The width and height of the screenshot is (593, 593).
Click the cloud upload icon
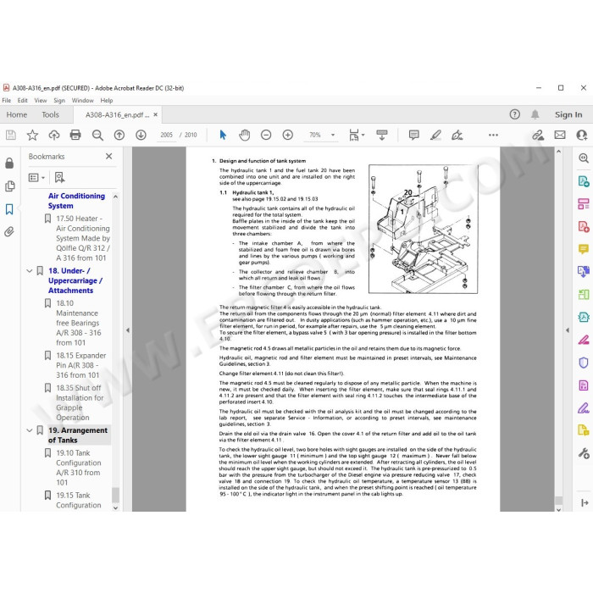pos(54,135)
